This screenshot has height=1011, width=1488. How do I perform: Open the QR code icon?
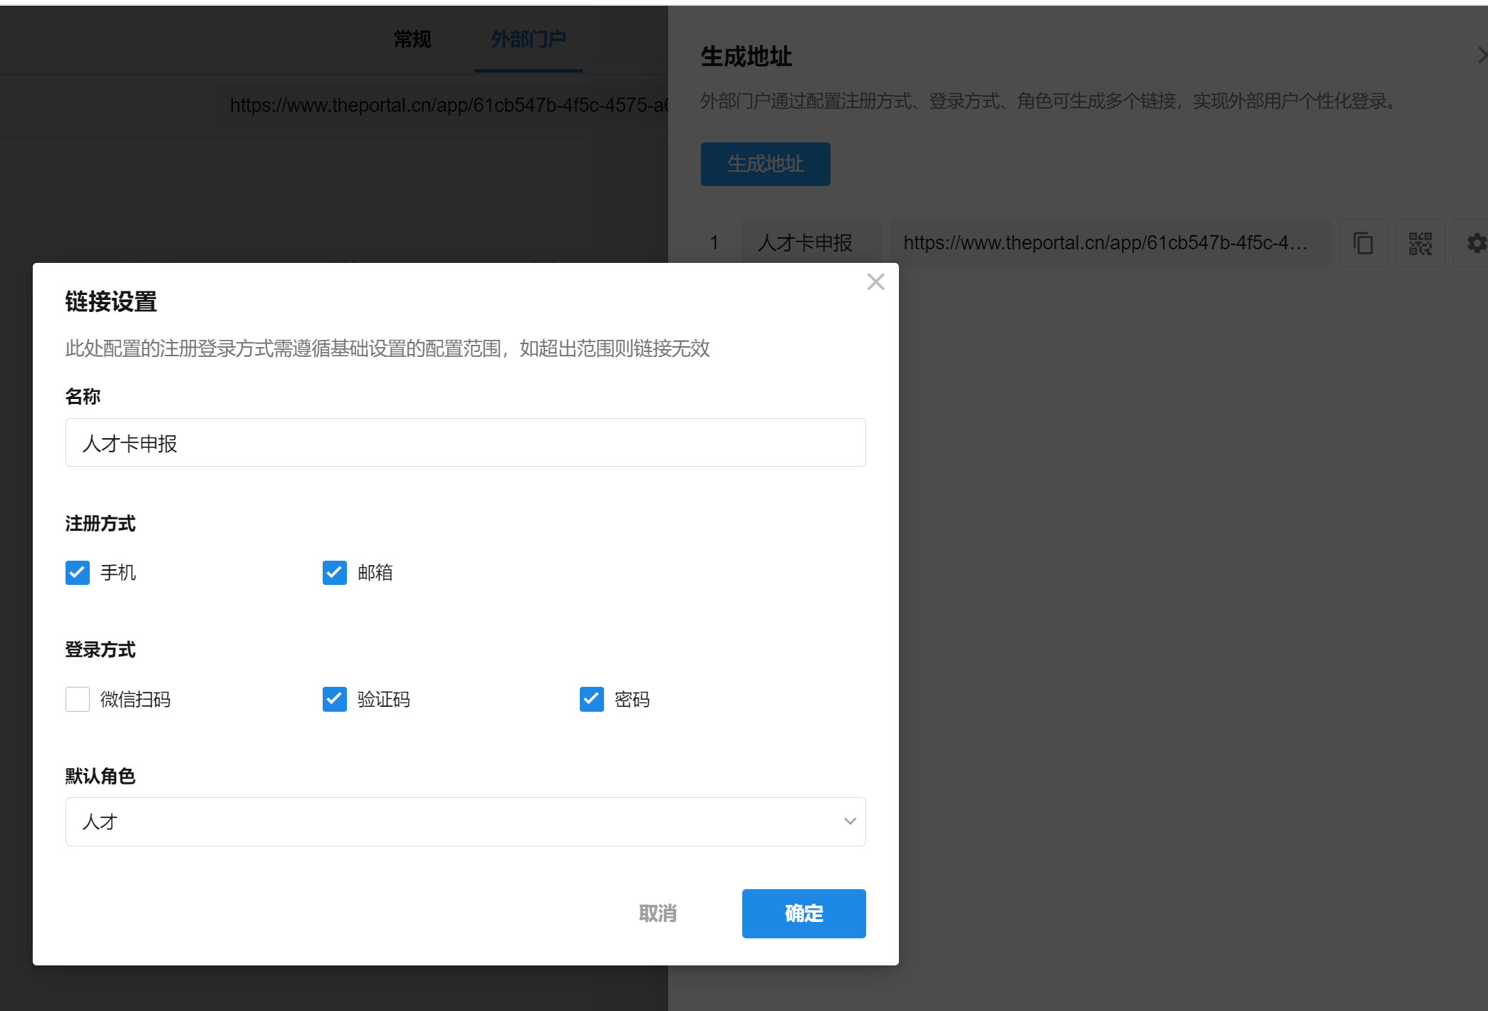pos(1420,243)
